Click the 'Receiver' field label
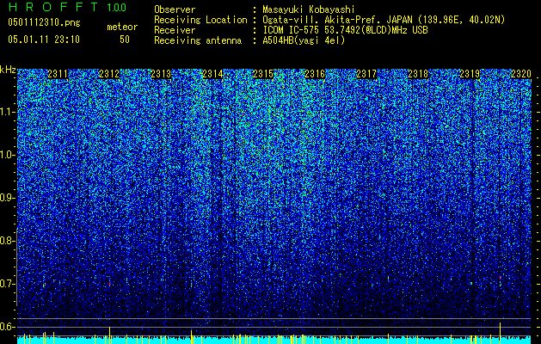 tap(175, 30)
